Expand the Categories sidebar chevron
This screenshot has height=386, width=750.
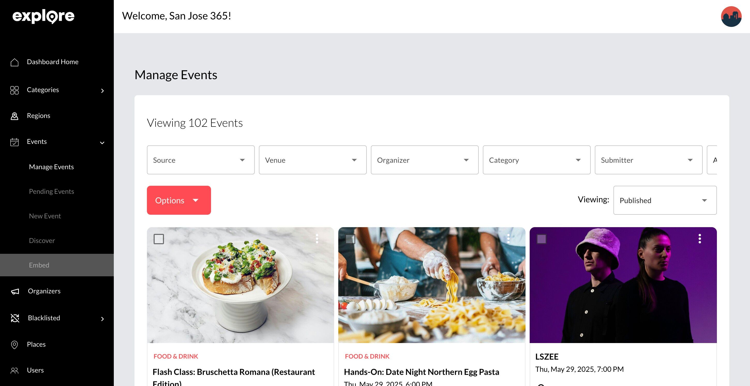(102, 91)
